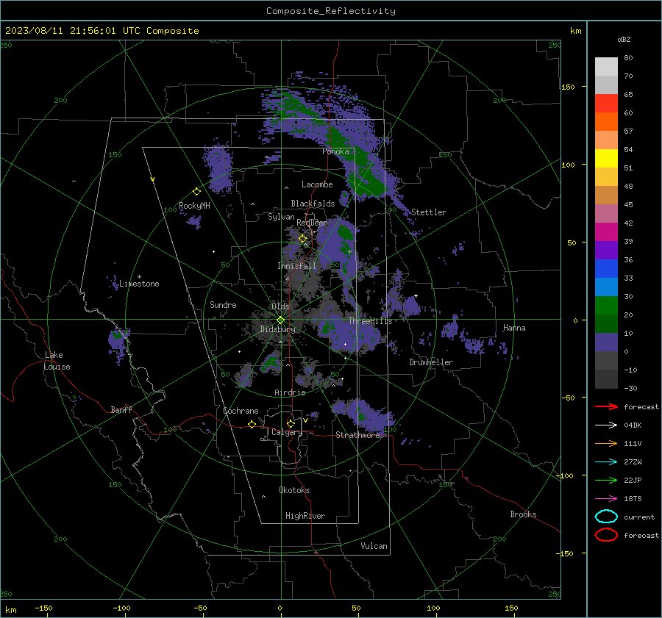Click the Drumheller map label
This screenshot has height=618, width=662.
pyautogui.click(x=431, y=362)
